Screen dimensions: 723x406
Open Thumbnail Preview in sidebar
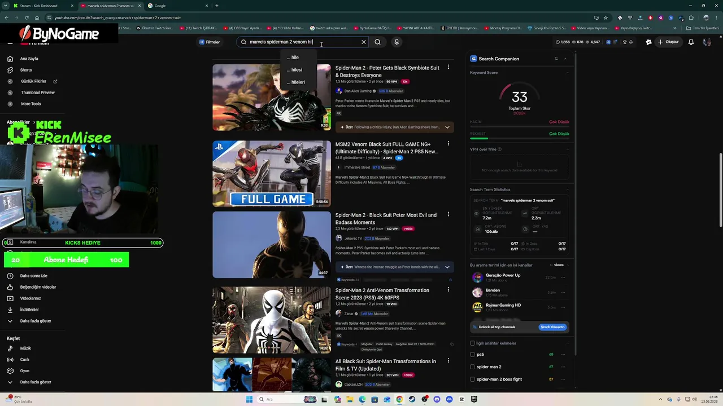point(38,92)
